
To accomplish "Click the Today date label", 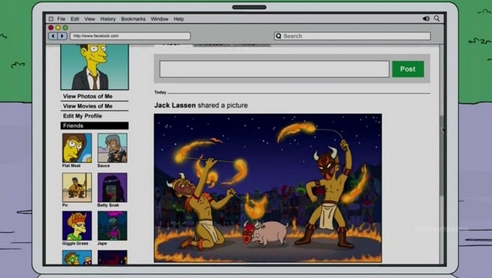I will click(x=160, y=92).
